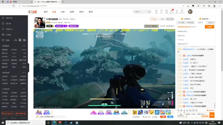Viewport: 223px width, 125px height.
Task: Click the orange 开通贵族 button
Action: point(209,27)
